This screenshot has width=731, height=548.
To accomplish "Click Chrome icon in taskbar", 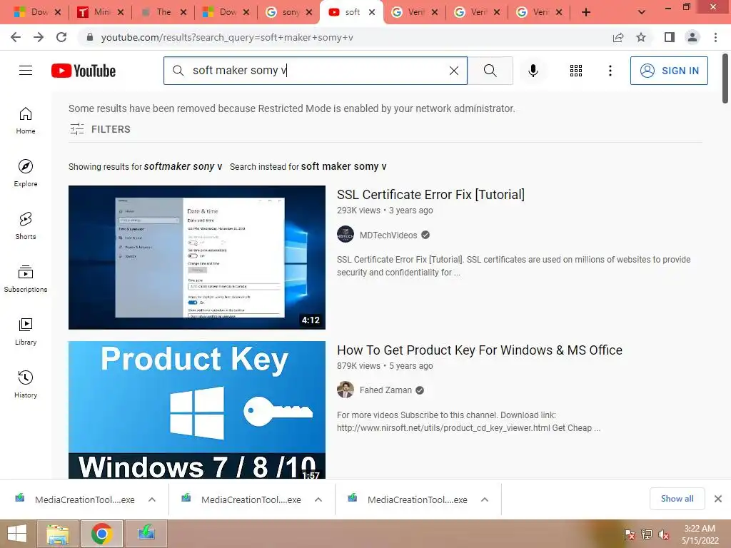I will point(101,534).
